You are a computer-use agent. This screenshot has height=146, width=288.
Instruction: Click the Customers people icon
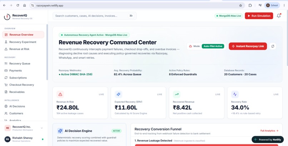6,114
